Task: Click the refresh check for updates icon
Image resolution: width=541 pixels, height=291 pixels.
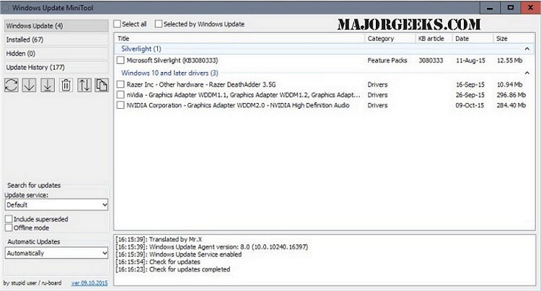Action: click(x=12, y=85)
